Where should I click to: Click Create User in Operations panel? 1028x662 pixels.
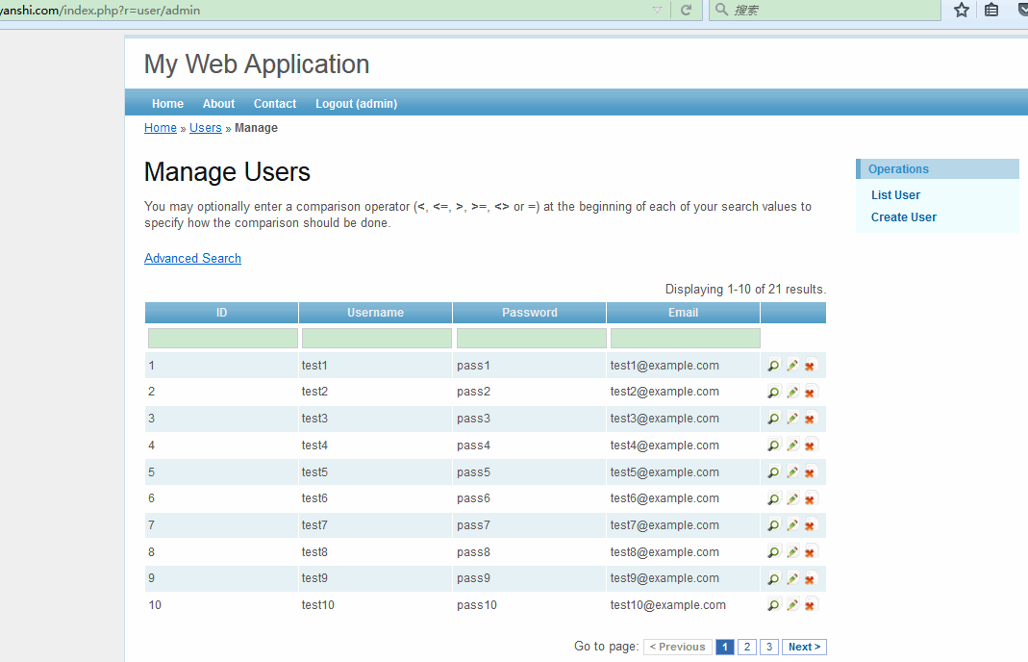(903, 217)
